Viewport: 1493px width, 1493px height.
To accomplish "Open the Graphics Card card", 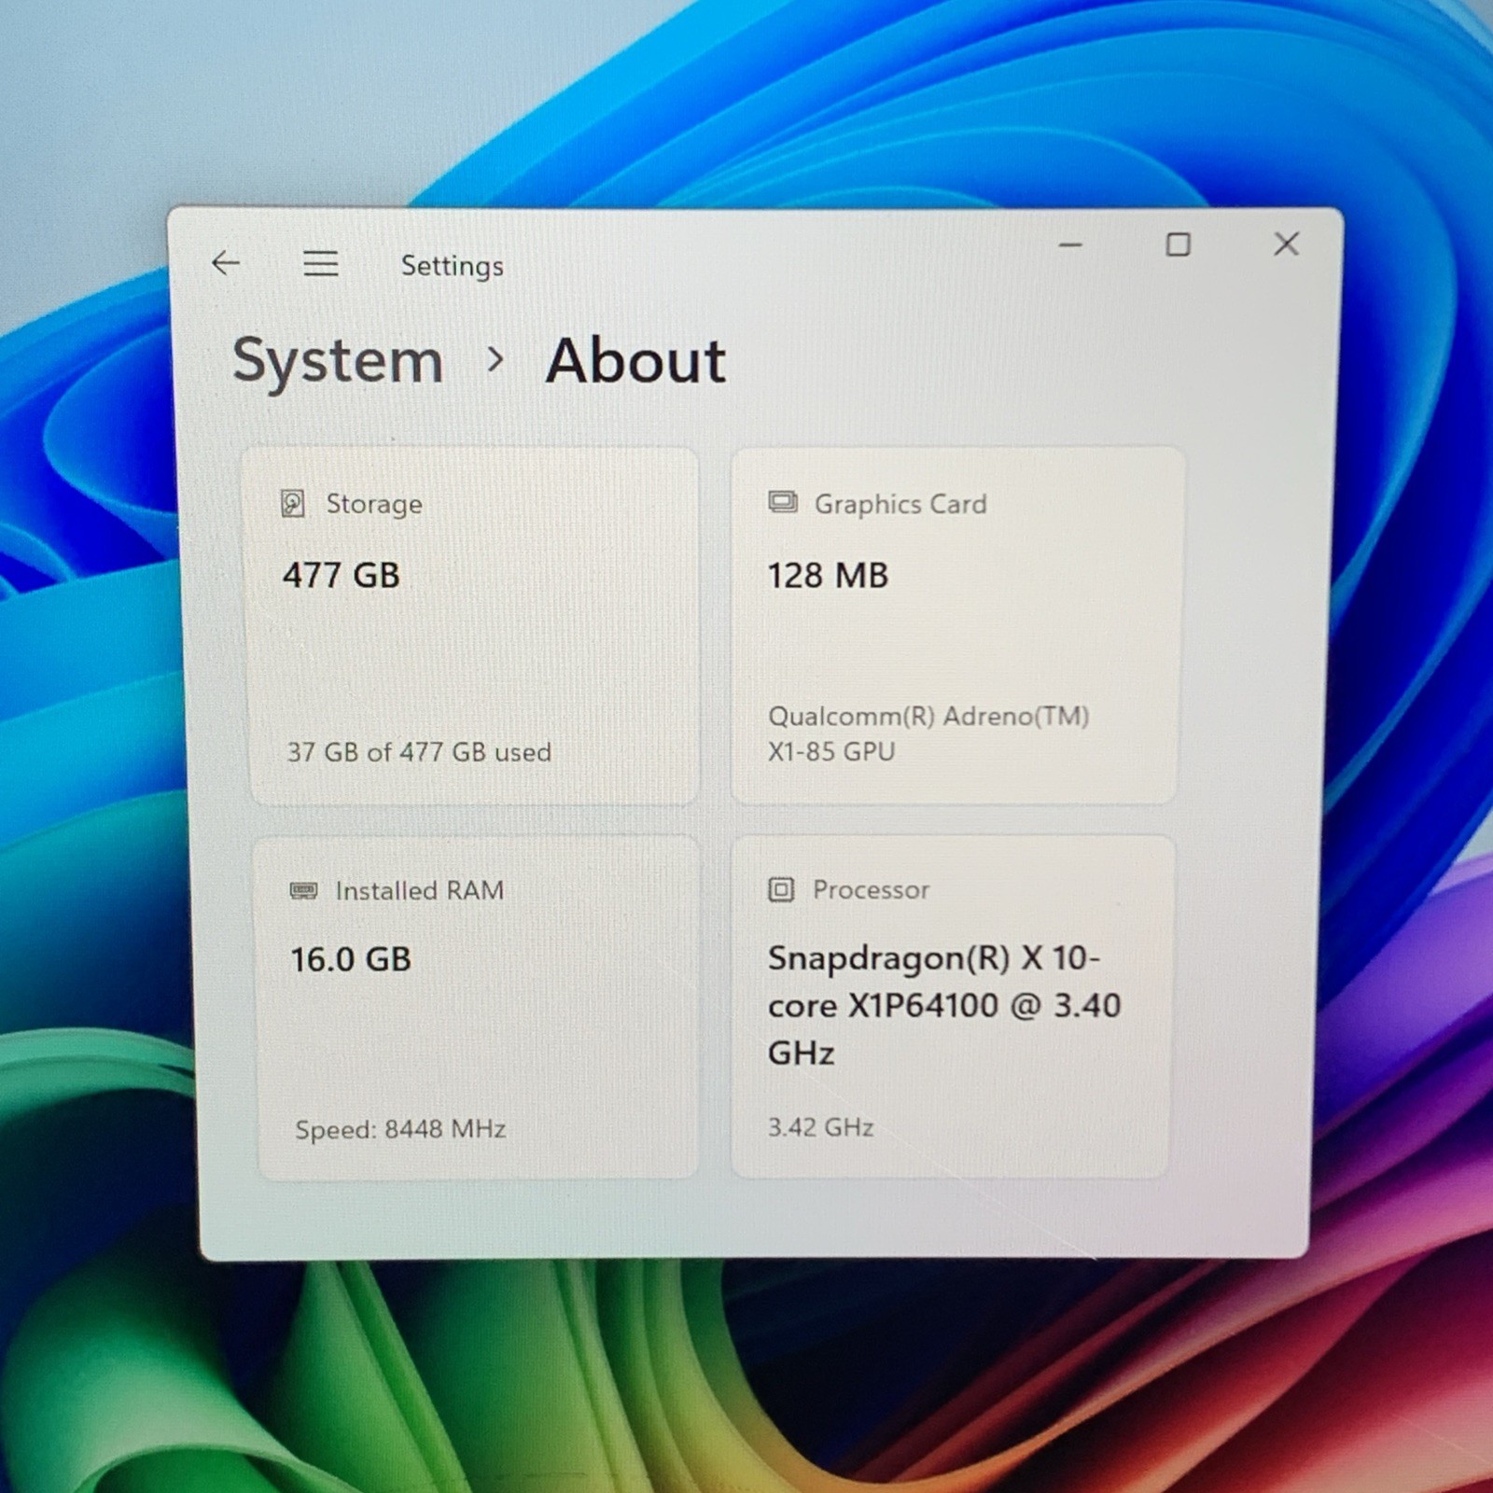I will click(956, 624).
